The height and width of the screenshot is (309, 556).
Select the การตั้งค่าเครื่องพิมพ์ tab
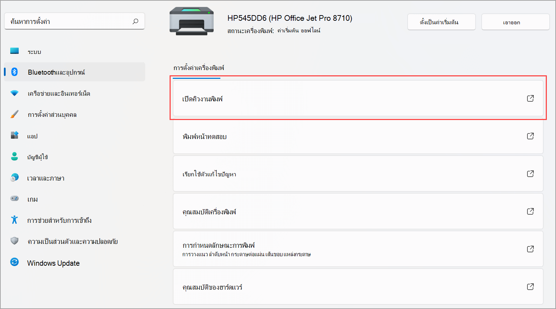coord(199,68)
